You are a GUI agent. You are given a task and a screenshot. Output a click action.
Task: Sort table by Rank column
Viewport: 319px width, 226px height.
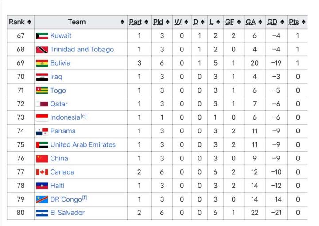(20, 22)
